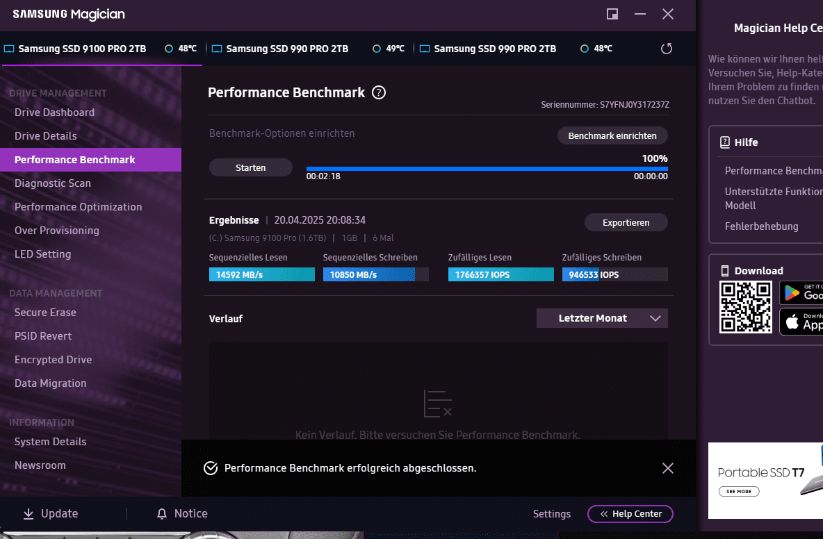
Task: Open PSID Revert
Action: coord(43,336)
